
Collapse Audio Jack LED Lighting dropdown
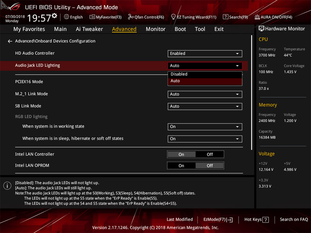[205, 66]
